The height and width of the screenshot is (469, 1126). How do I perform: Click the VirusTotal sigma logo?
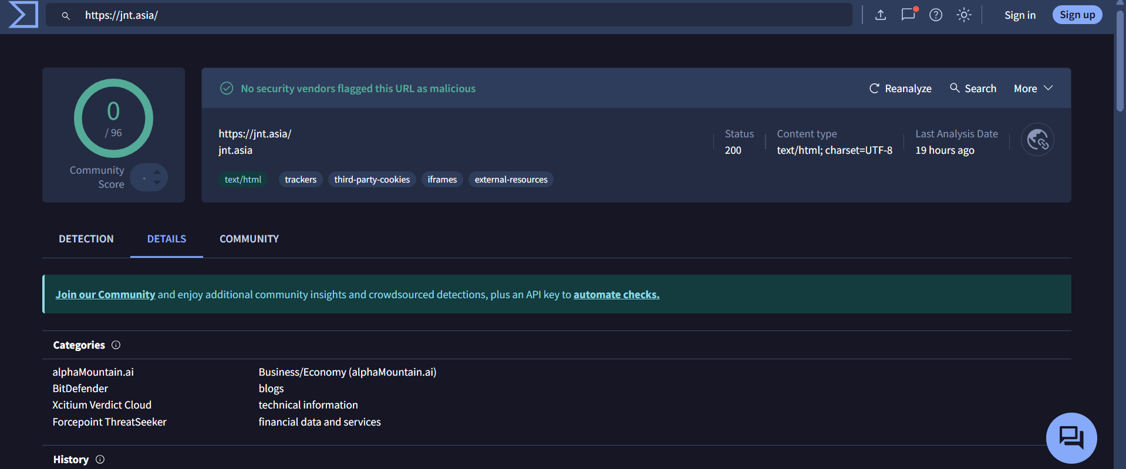click(23, 15)
